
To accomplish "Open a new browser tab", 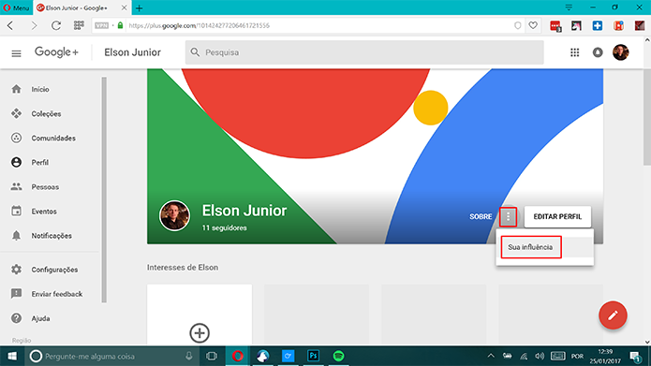I will [x=139, y=7].
